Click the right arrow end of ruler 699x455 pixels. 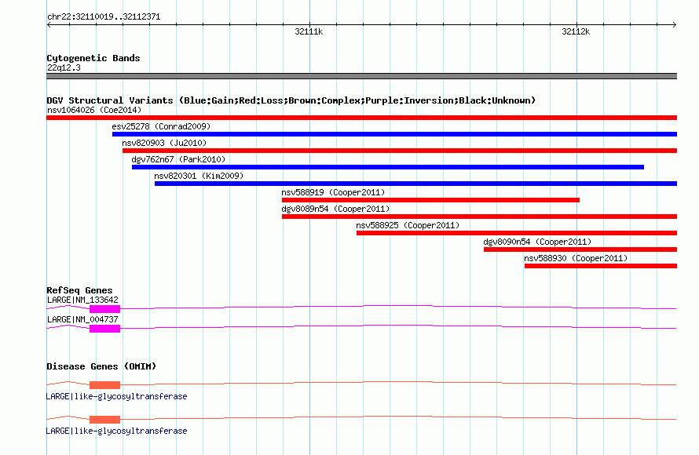[674, 24]
